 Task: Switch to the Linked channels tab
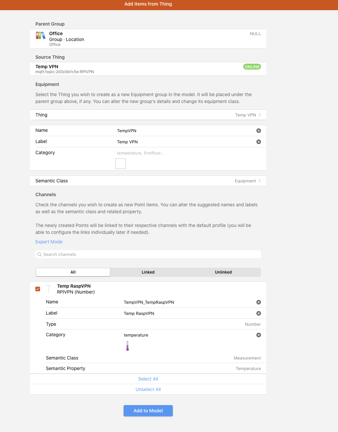[148, 272]
